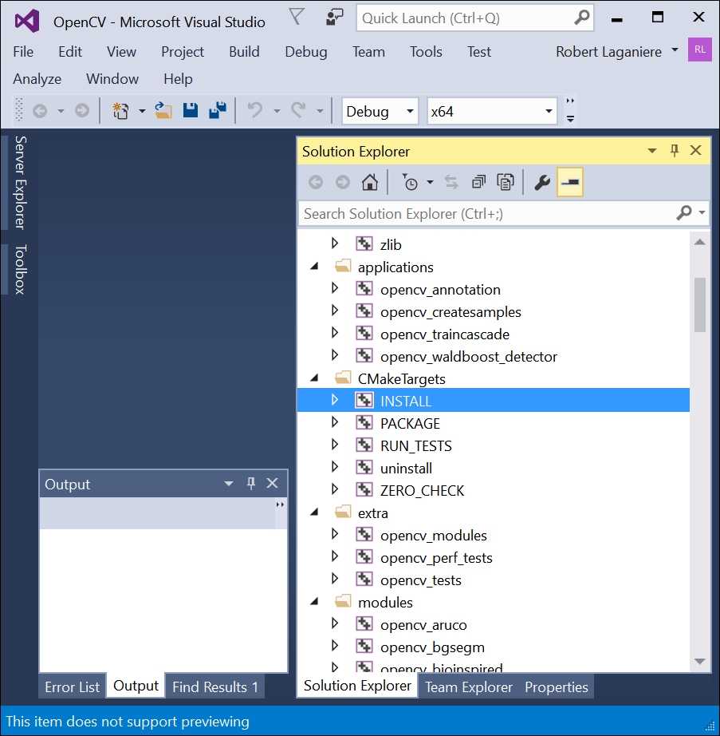Open the Toolbox side tab

click(x=20, y=269)
